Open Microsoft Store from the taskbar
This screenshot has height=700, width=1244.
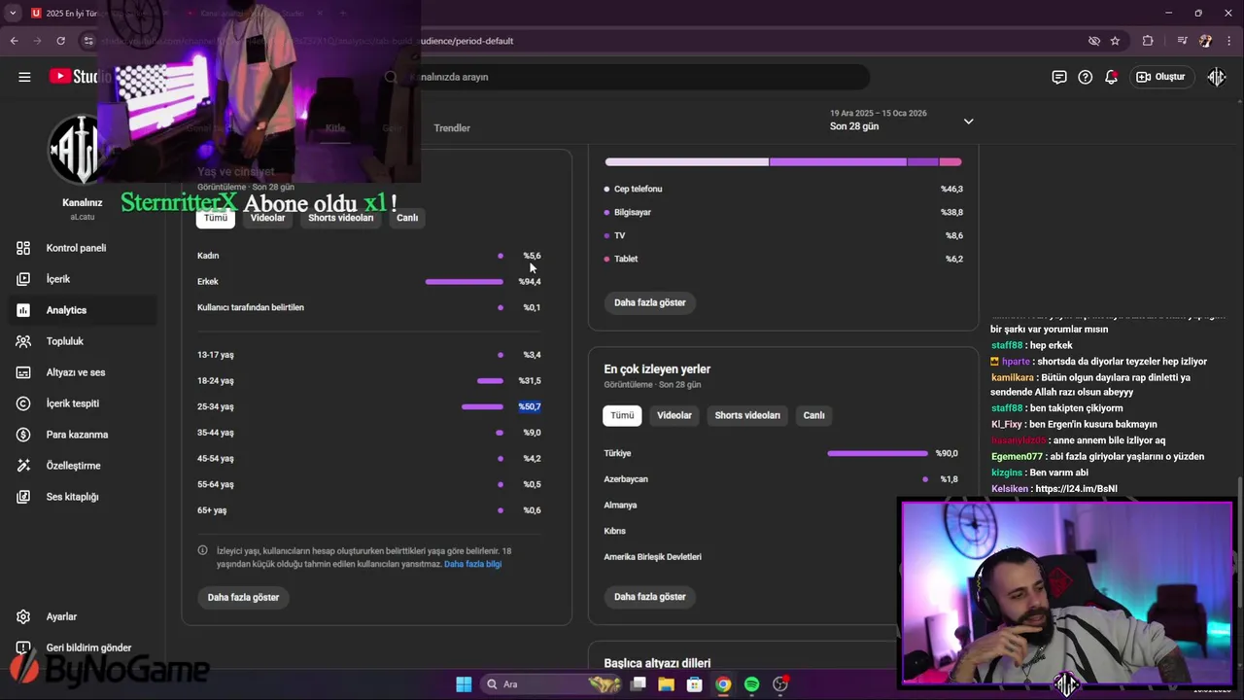pyautogui.click(x=694, y=684)
